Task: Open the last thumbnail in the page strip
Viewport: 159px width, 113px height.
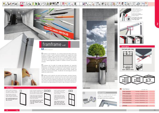Action: click(146, 4)
